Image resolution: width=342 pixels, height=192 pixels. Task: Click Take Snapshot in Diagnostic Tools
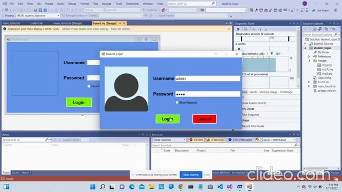click(x=251, y=115)
